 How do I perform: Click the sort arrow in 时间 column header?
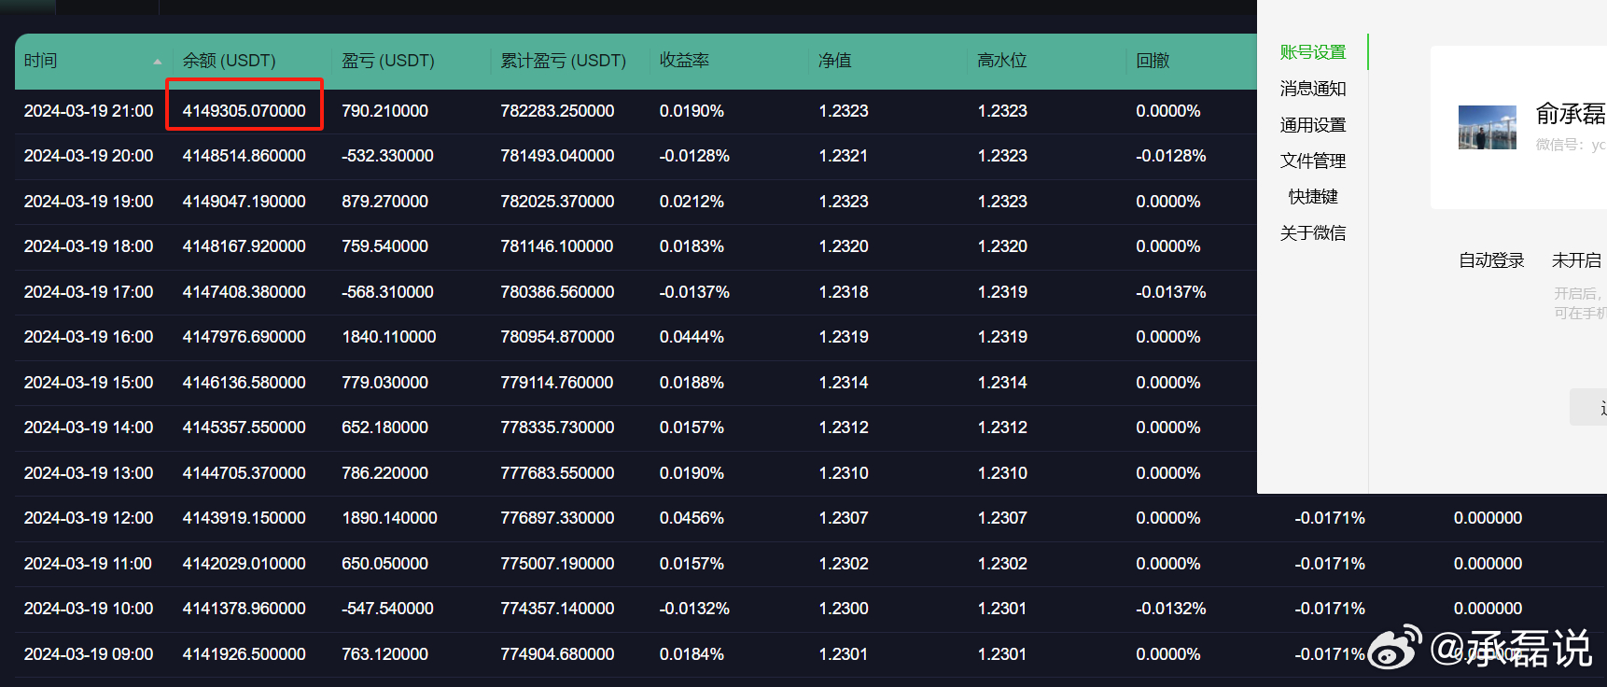pos(157,62)
